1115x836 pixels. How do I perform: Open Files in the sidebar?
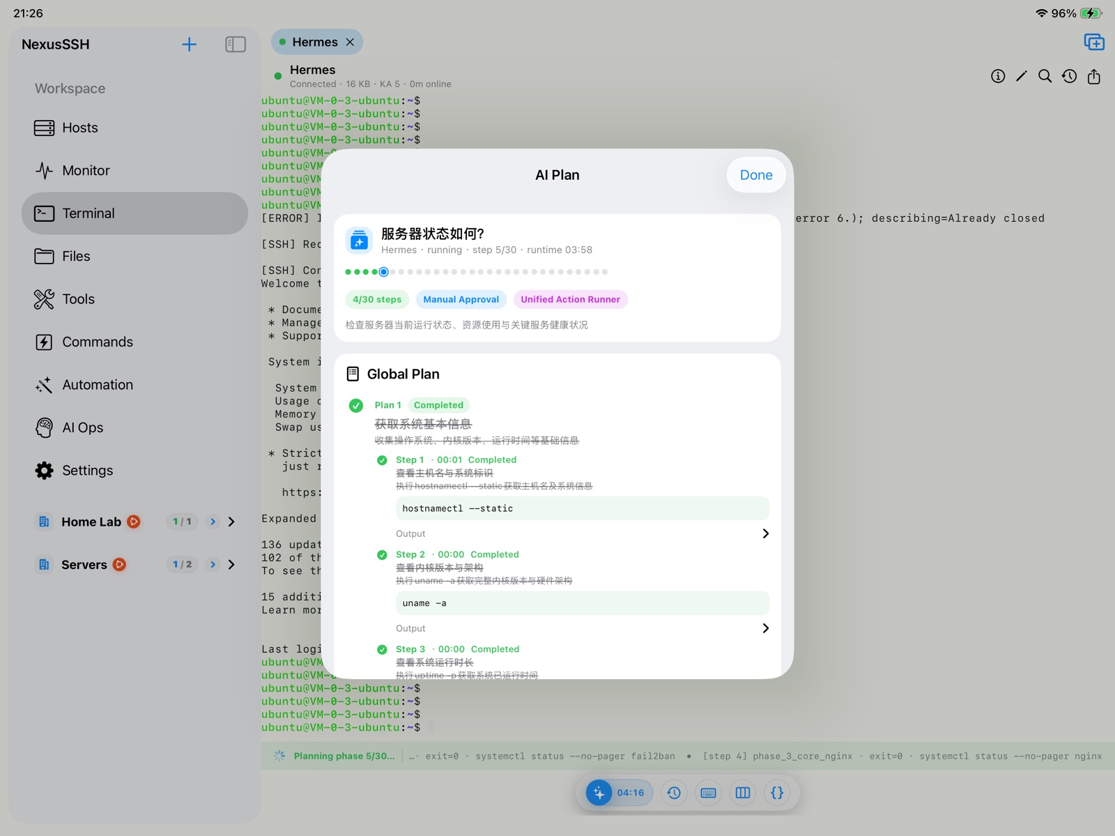134,257
